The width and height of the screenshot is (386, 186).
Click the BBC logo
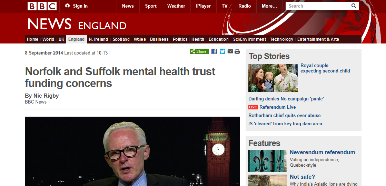tap(42, 6)
